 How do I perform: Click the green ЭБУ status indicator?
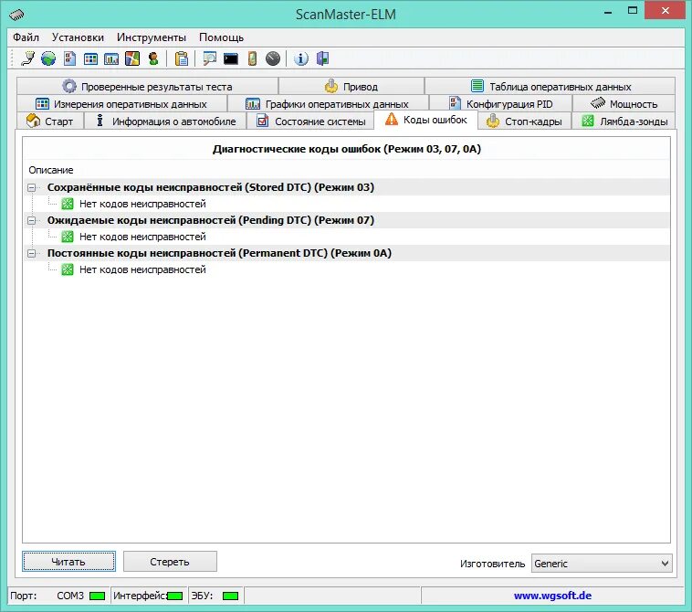pyautogui.click(x=230, y=596)
